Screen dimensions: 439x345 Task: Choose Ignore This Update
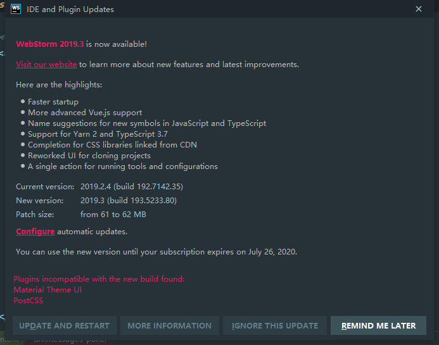pos(275,325)
